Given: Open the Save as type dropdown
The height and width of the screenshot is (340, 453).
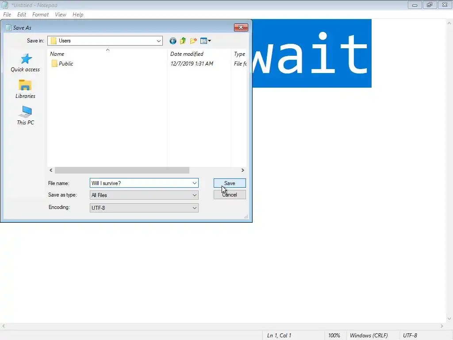Looking at the screenshot, I should pyautogui.click(x=144, y=195).
